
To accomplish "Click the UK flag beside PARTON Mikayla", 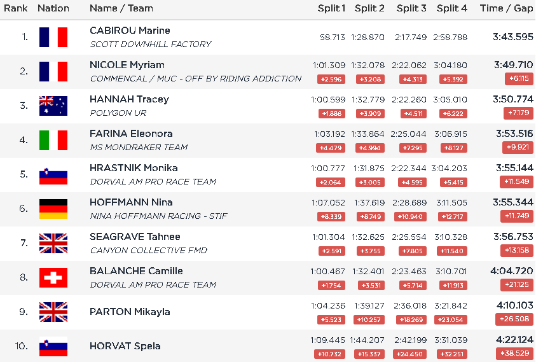I will point(53,312).
